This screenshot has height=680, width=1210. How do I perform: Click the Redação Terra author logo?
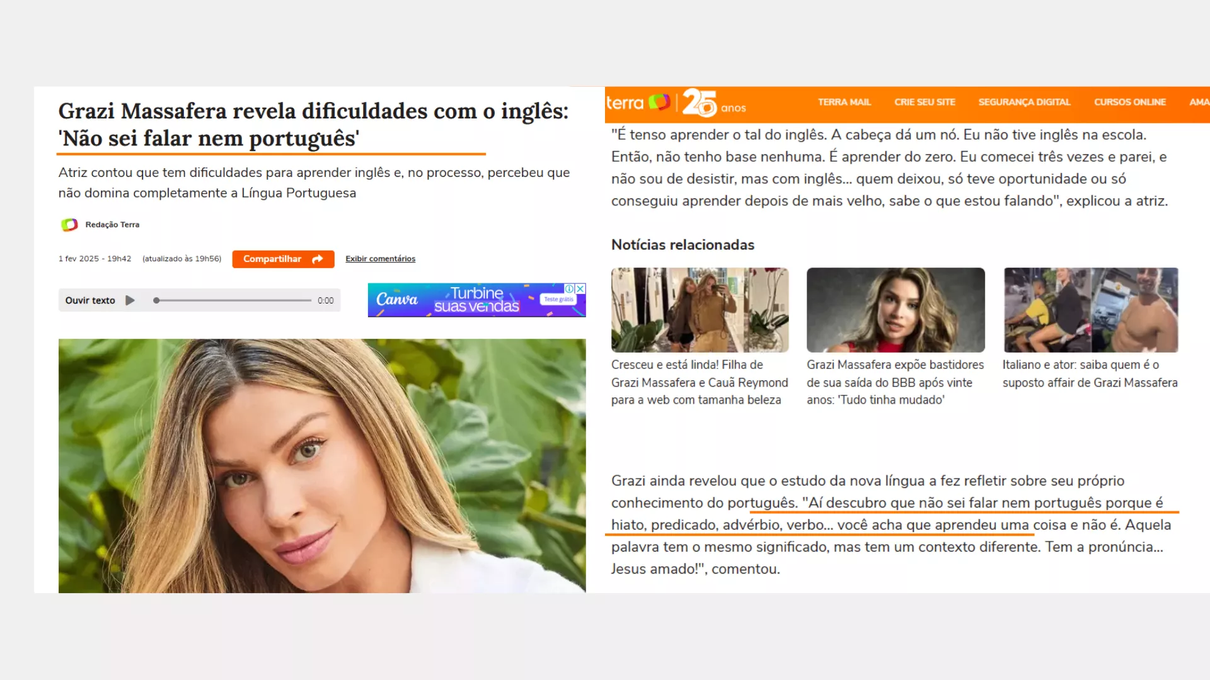pyautogui.click(x=69, y=225)
